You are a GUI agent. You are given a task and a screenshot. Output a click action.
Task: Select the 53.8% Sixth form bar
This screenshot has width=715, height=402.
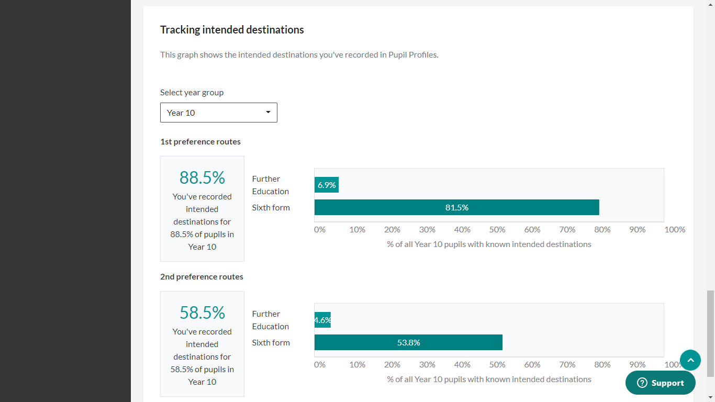(408, 342)
